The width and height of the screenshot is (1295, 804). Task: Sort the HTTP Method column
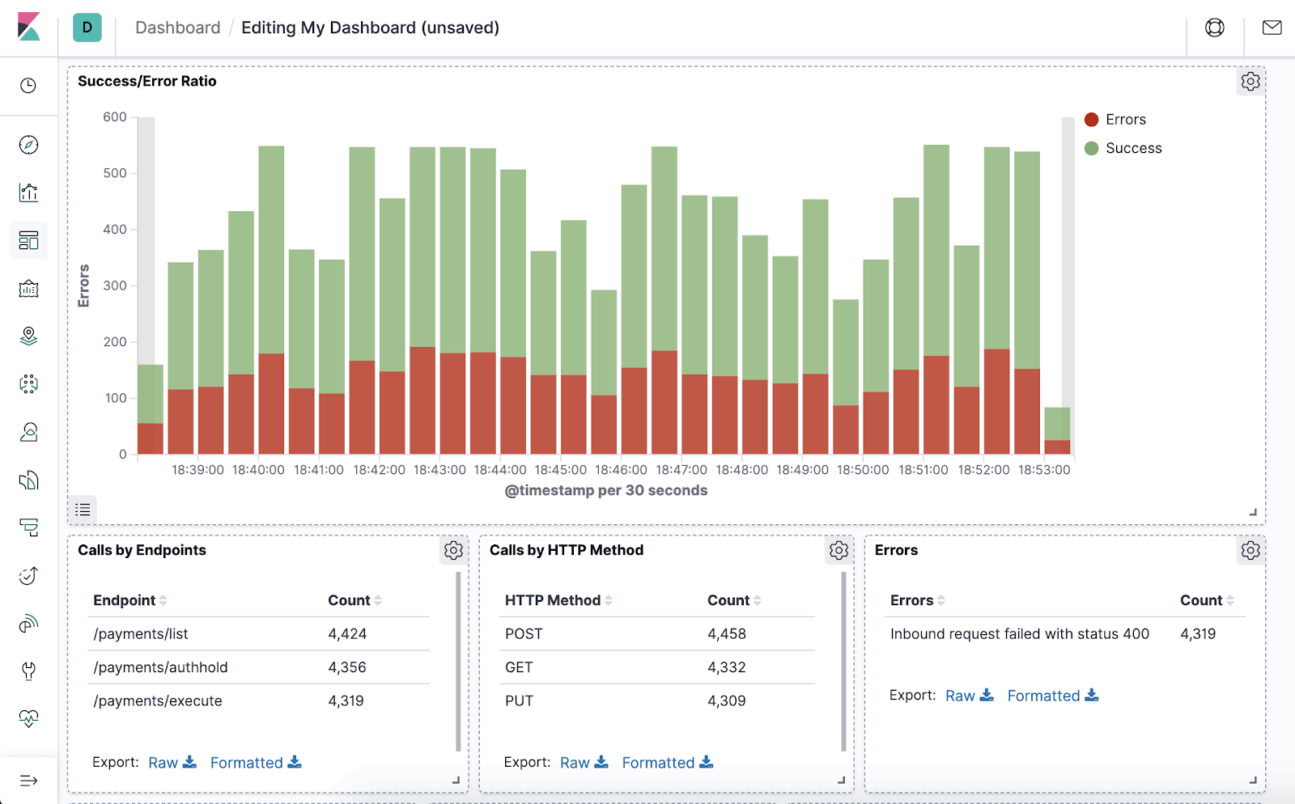pos(607,600)
